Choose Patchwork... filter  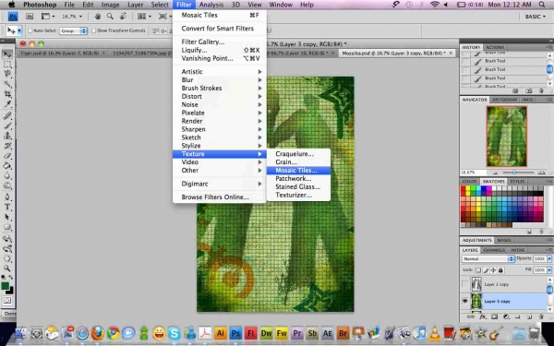[x=298, y=179]
